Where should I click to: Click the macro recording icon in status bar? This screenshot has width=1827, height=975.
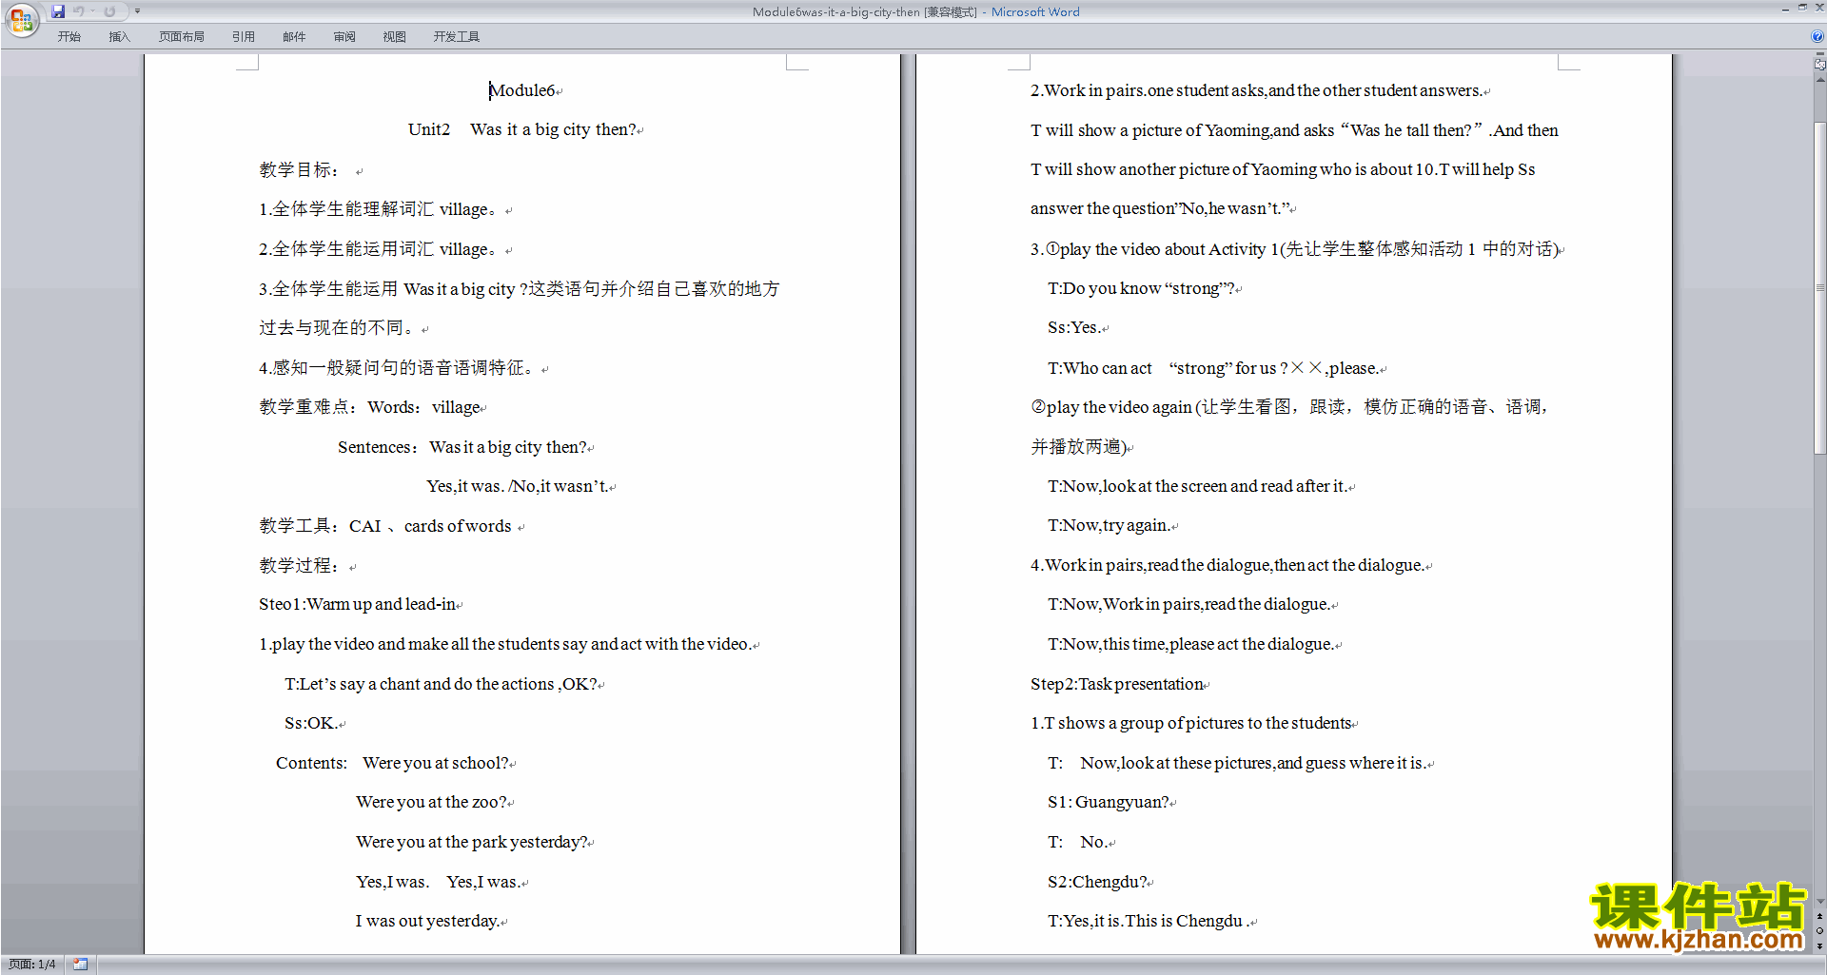[81, 965]
